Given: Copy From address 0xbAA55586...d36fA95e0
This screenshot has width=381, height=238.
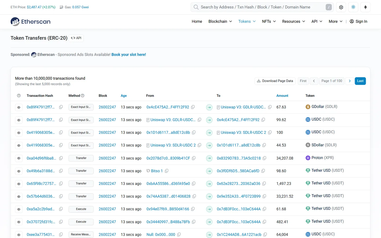Looking at the screenshot, I should [194, 184].
